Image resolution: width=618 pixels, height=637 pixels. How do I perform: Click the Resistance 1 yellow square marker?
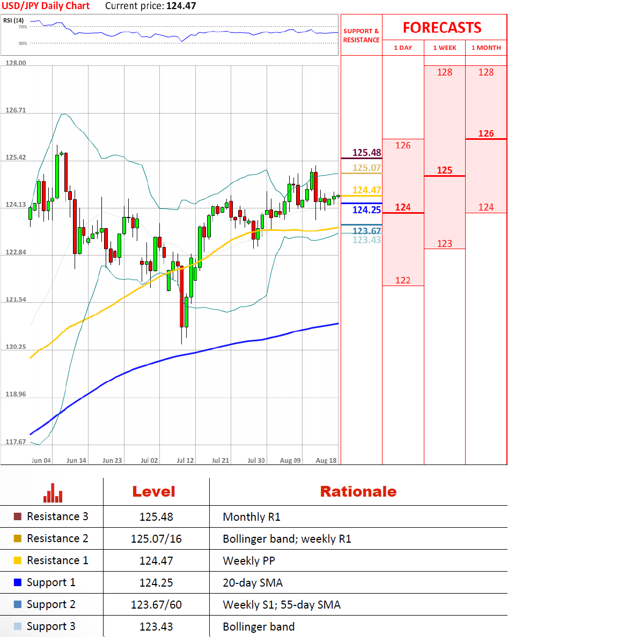coord(18,560)
